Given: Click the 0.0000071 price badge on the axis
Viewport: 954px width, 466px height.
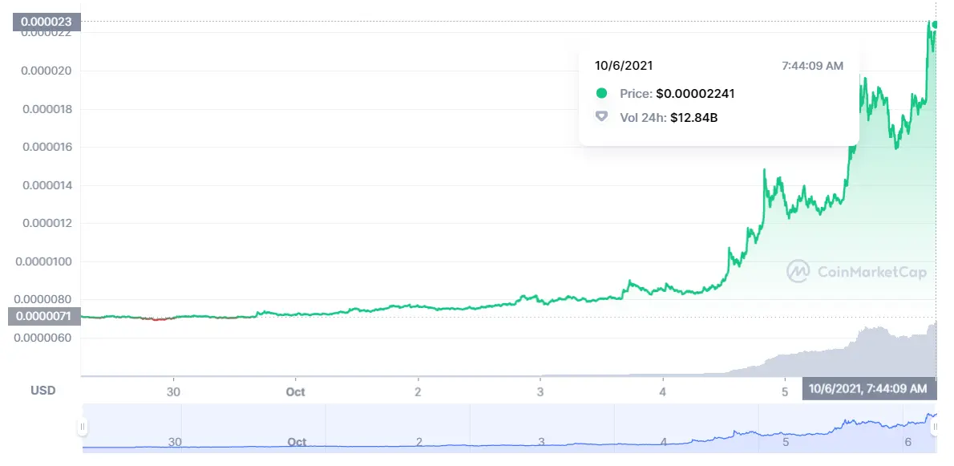Looking at the screenshot, I should coord(42,317).
